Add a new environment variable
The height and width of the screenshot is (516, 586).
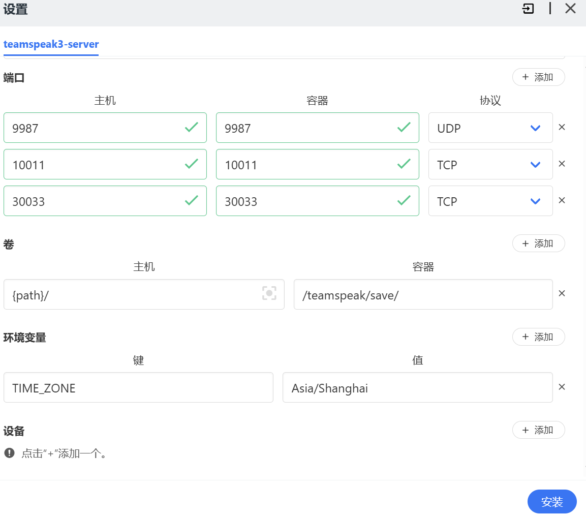[539, 337]
